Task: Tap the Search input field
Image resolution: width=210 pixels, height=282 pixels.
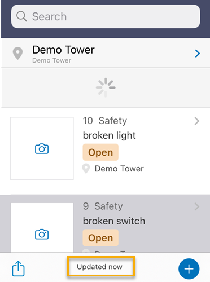Action: (106, 16)
